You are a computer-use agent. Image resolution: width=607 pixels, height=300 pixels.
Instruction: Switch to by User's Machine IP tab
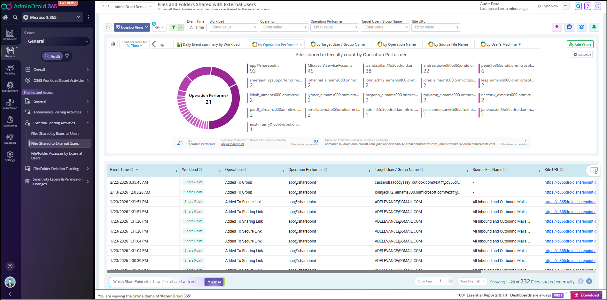click(x=502, y=44)
